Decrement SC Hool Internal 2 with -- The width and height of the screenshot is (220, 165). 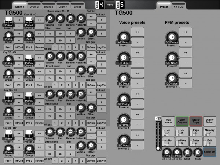pyautogui.click(x=137, y=145)
